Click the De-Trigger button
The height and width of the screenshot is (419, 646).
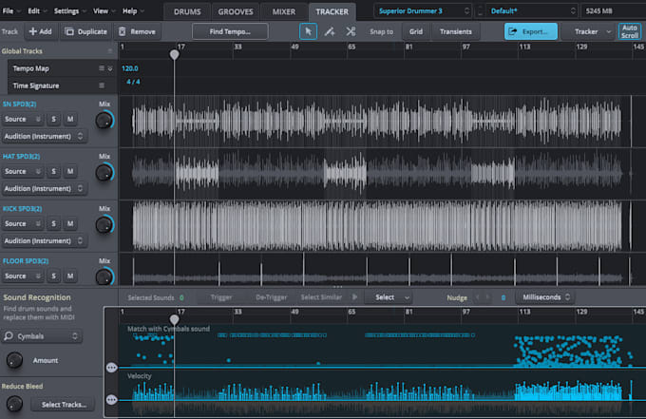[x=271, y=297]
